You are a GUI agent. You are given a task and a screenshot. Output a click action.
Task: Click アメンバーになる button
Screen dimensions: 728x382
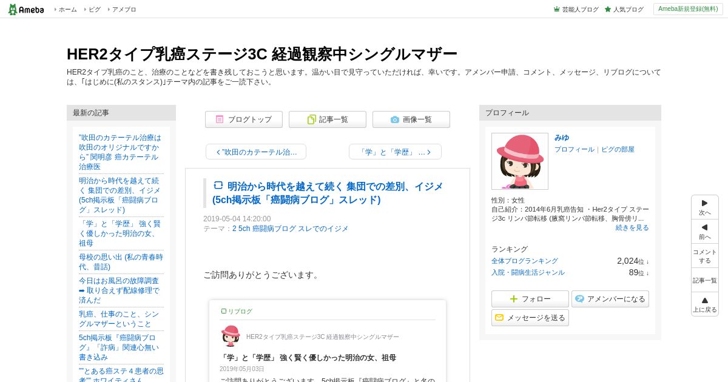[x=610, y=299]
